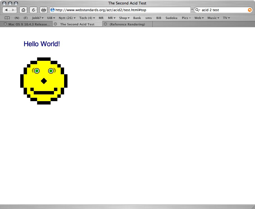255x209 pixels.
Task: Click the red close window button
Action: (x=4, y=3)
